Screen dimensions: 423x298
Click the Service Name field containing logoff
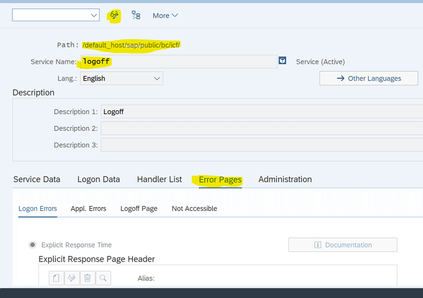click(x=179, y=62)
